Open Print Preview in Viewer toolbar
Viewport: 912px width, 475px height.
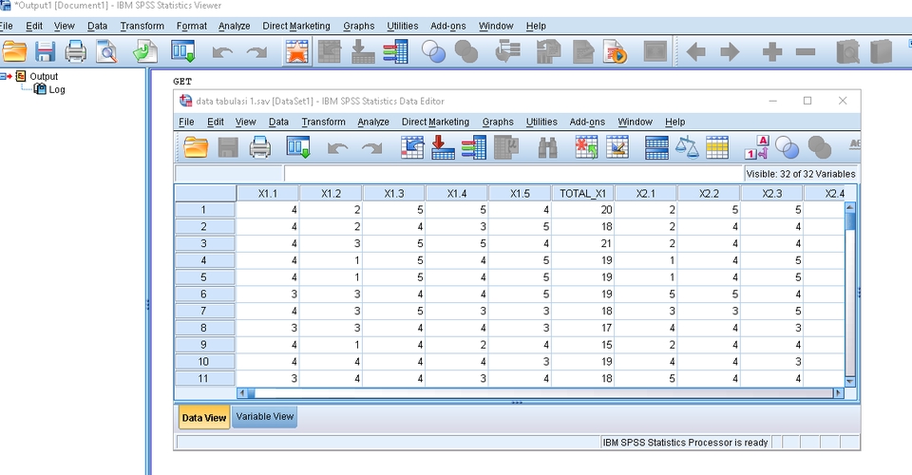(x=106, y=51)
